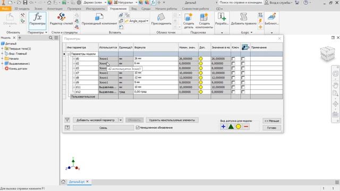Check the export checkbox for d11

pos(243,87)
